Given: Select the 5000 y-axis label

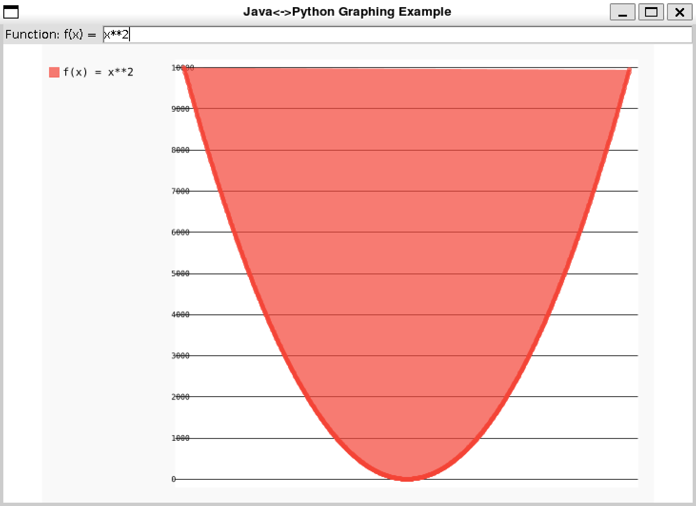Looking at the screenshot, I should point(180,273).
